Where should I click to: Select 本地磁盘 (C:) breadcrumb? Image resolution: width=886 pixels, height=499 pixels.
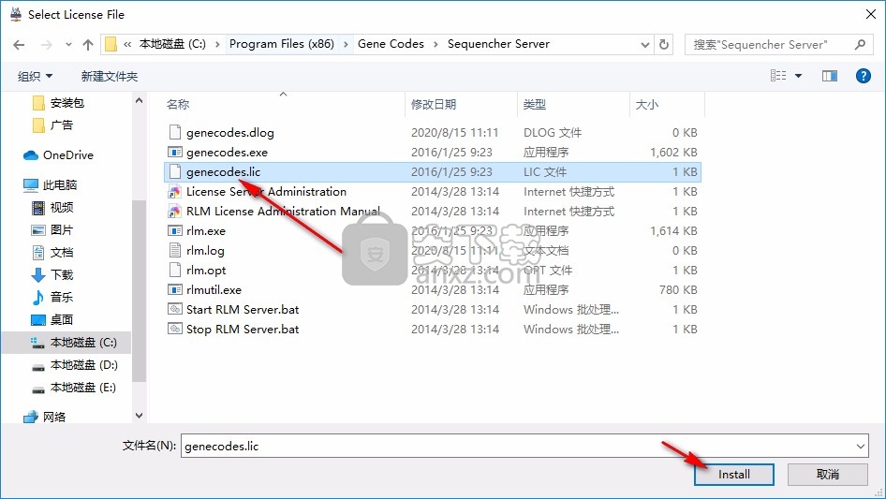point(172,44)
